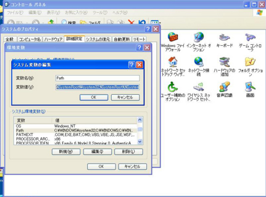The height and width of the screenshot is (197, 266).
Task: Click the 新規(W) system variable button
Action: (x=66, y=152)
